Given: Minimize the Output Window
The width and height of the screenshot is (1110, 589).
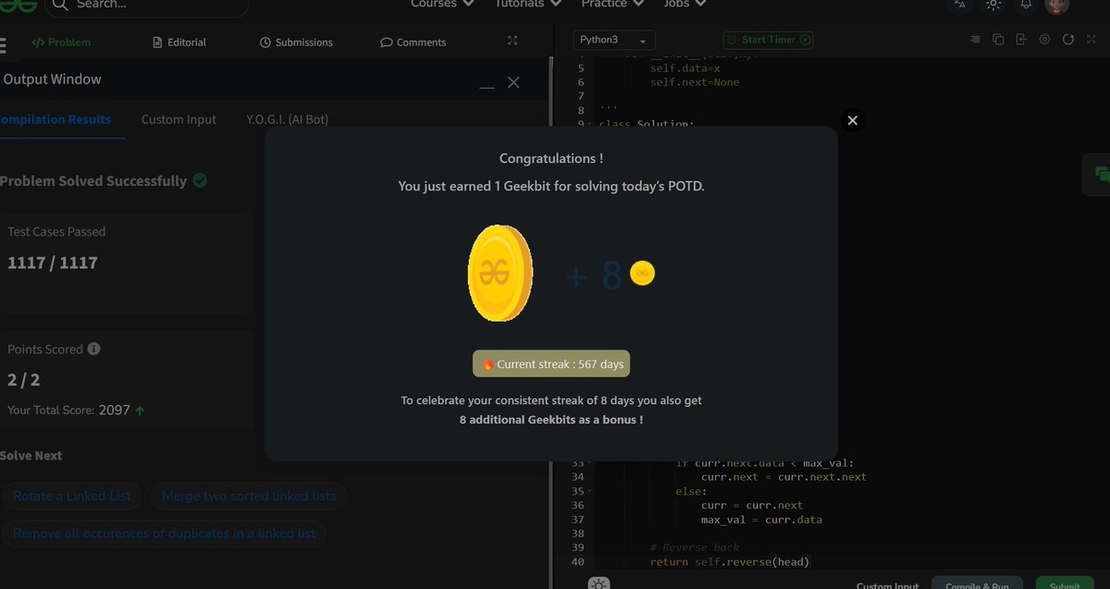Looking at the screenshot, I should click(487, 86).
